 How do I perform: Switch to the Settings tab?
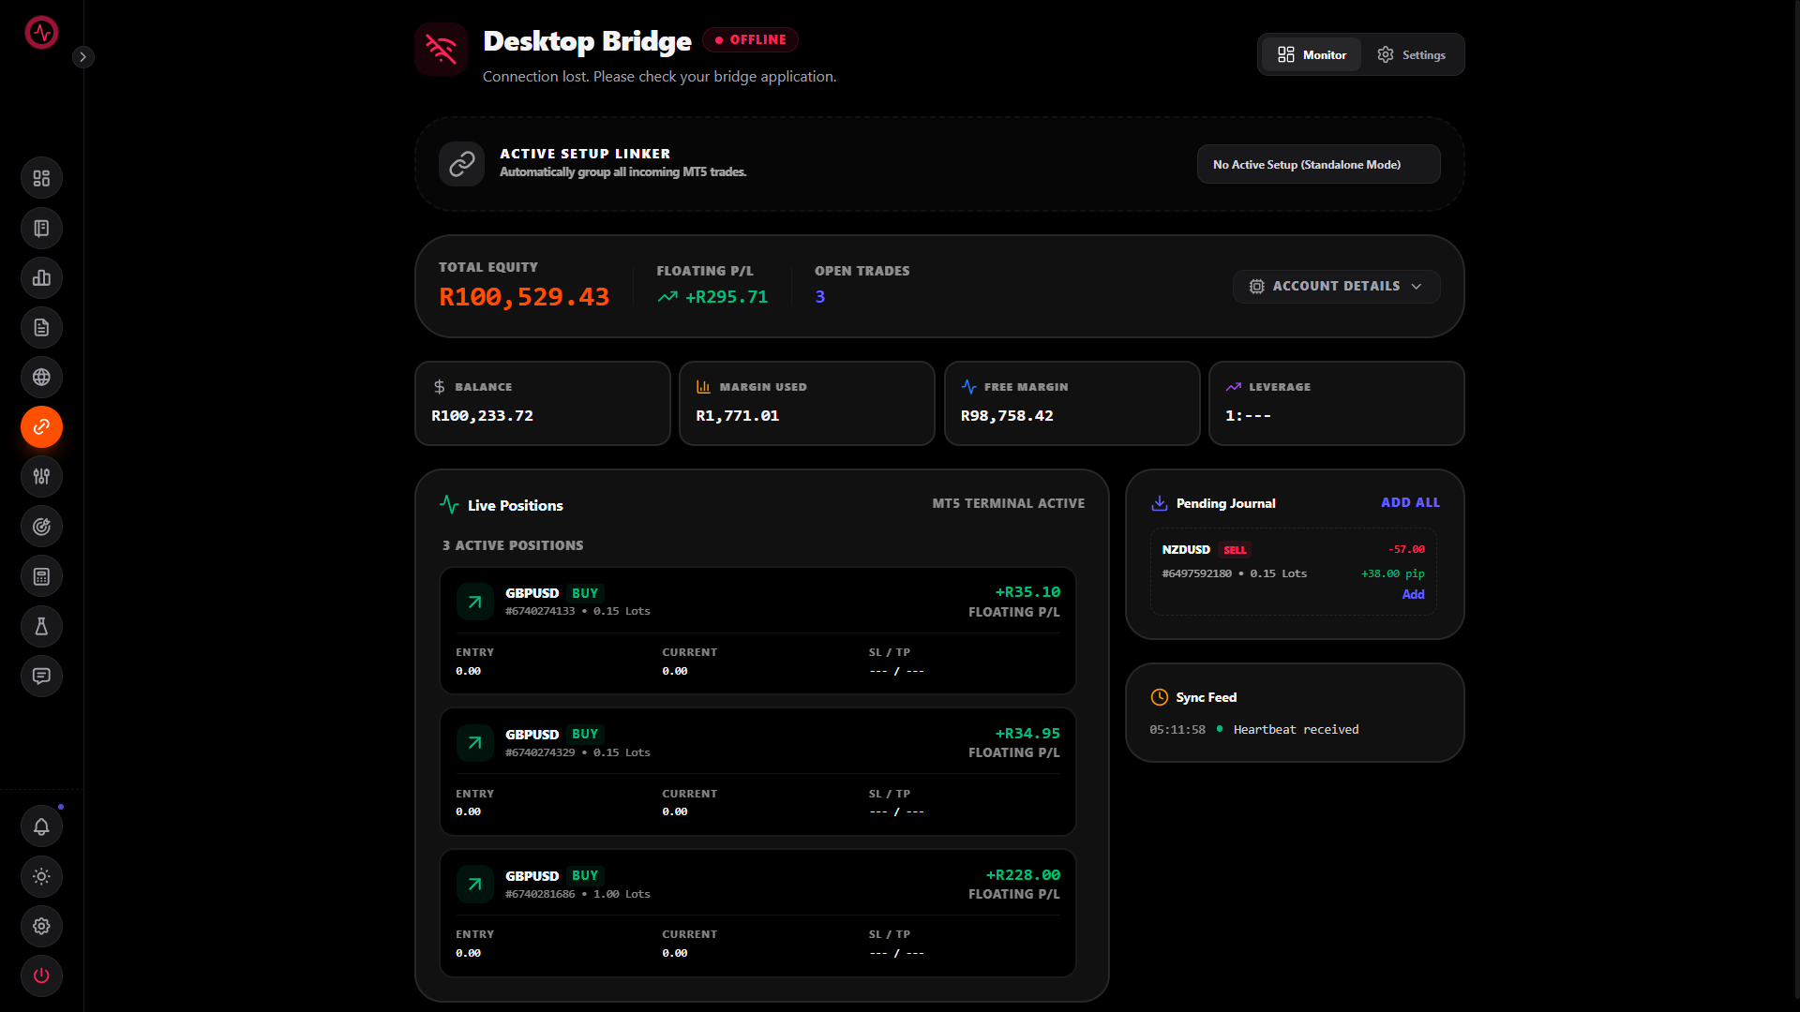[x=1411, y=55]
